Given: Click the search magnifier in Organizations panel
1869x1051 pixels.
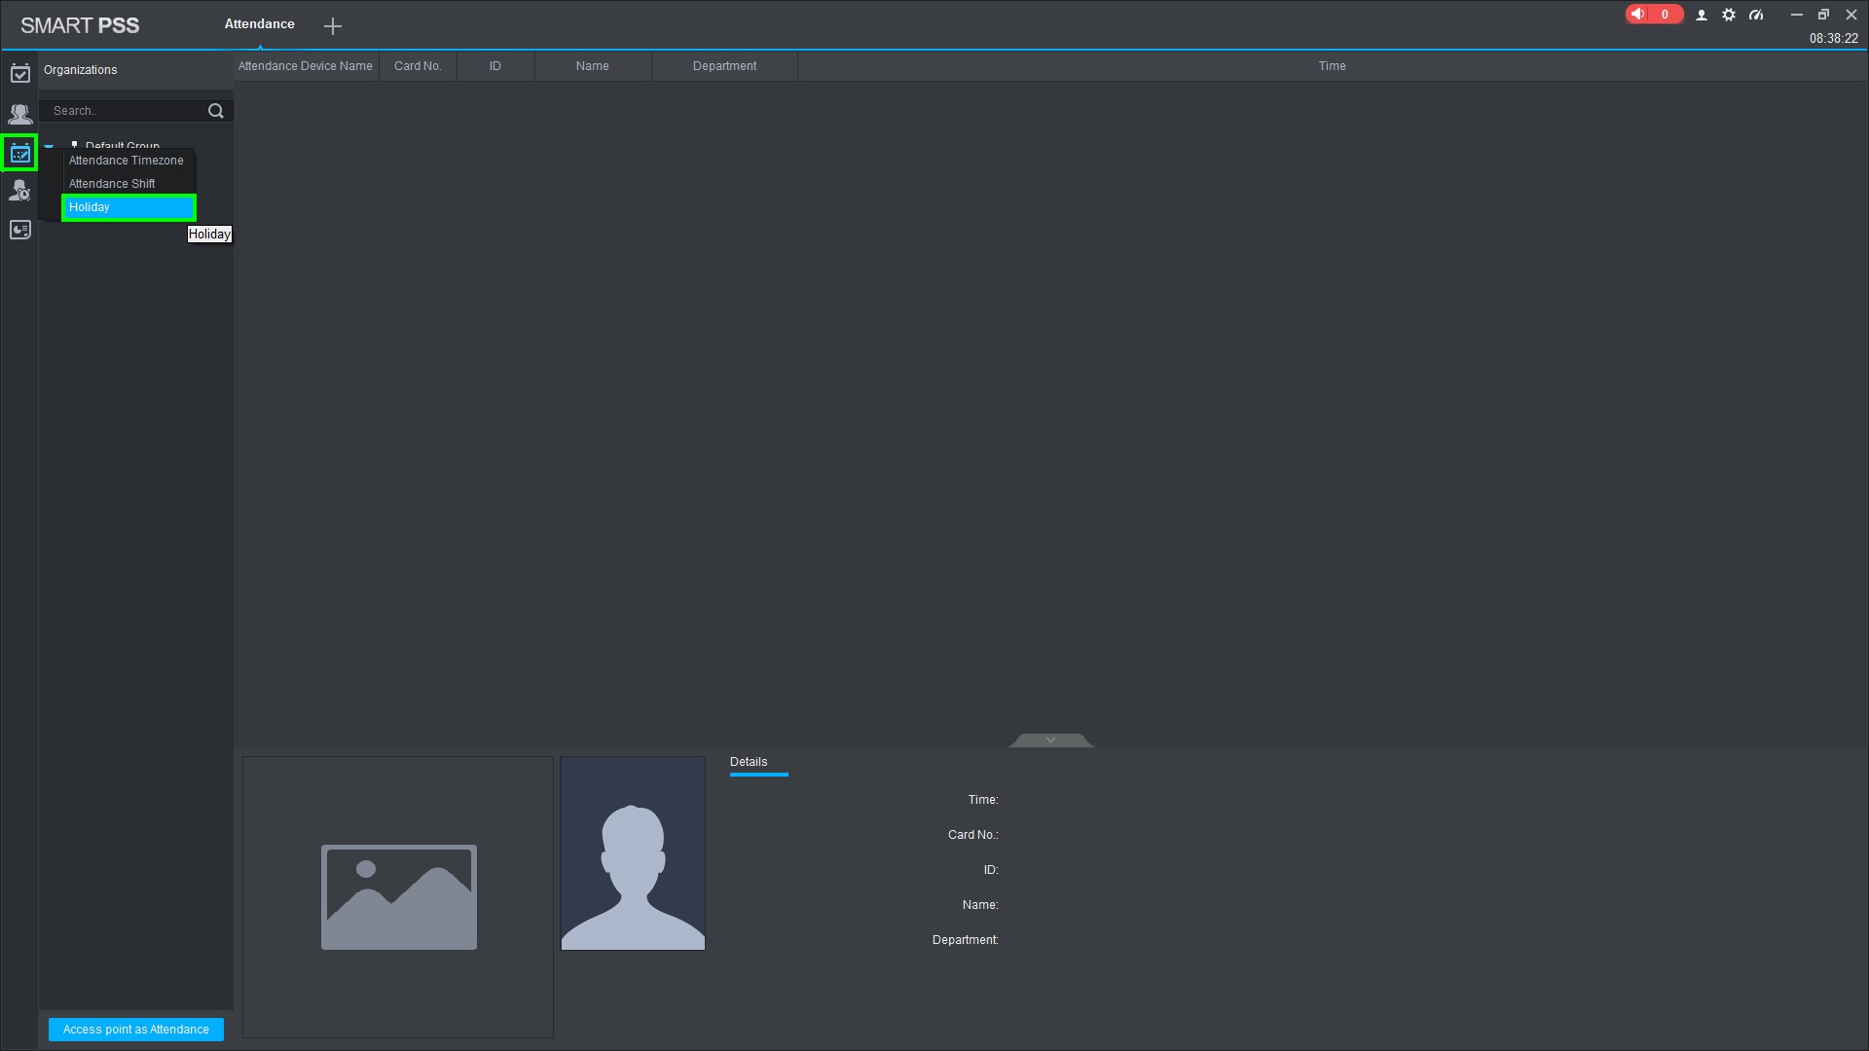Looking at the screenshot, I should click(216, 111).
